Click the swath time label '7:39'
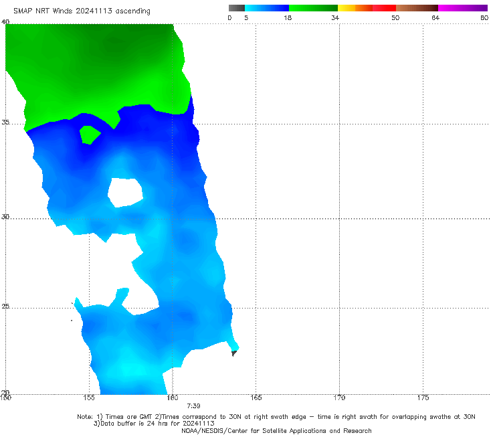Image resolution: width=495 pixels, height=435 pixels. point(193,406)
